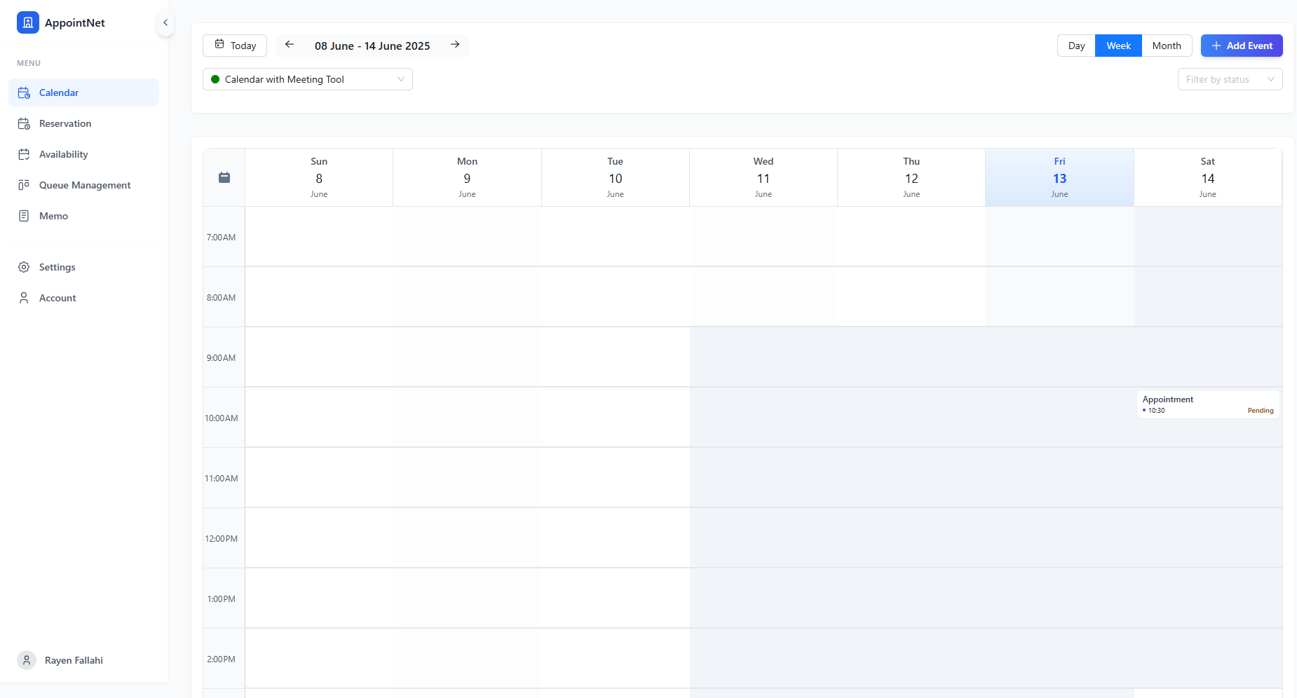Open the Reservation menu item

65,123
